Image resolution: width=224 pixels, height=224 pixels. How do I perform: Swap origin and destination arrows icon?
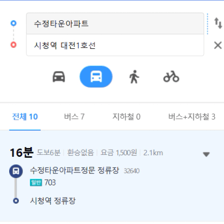pyautogui.click(x=218, y=23)
